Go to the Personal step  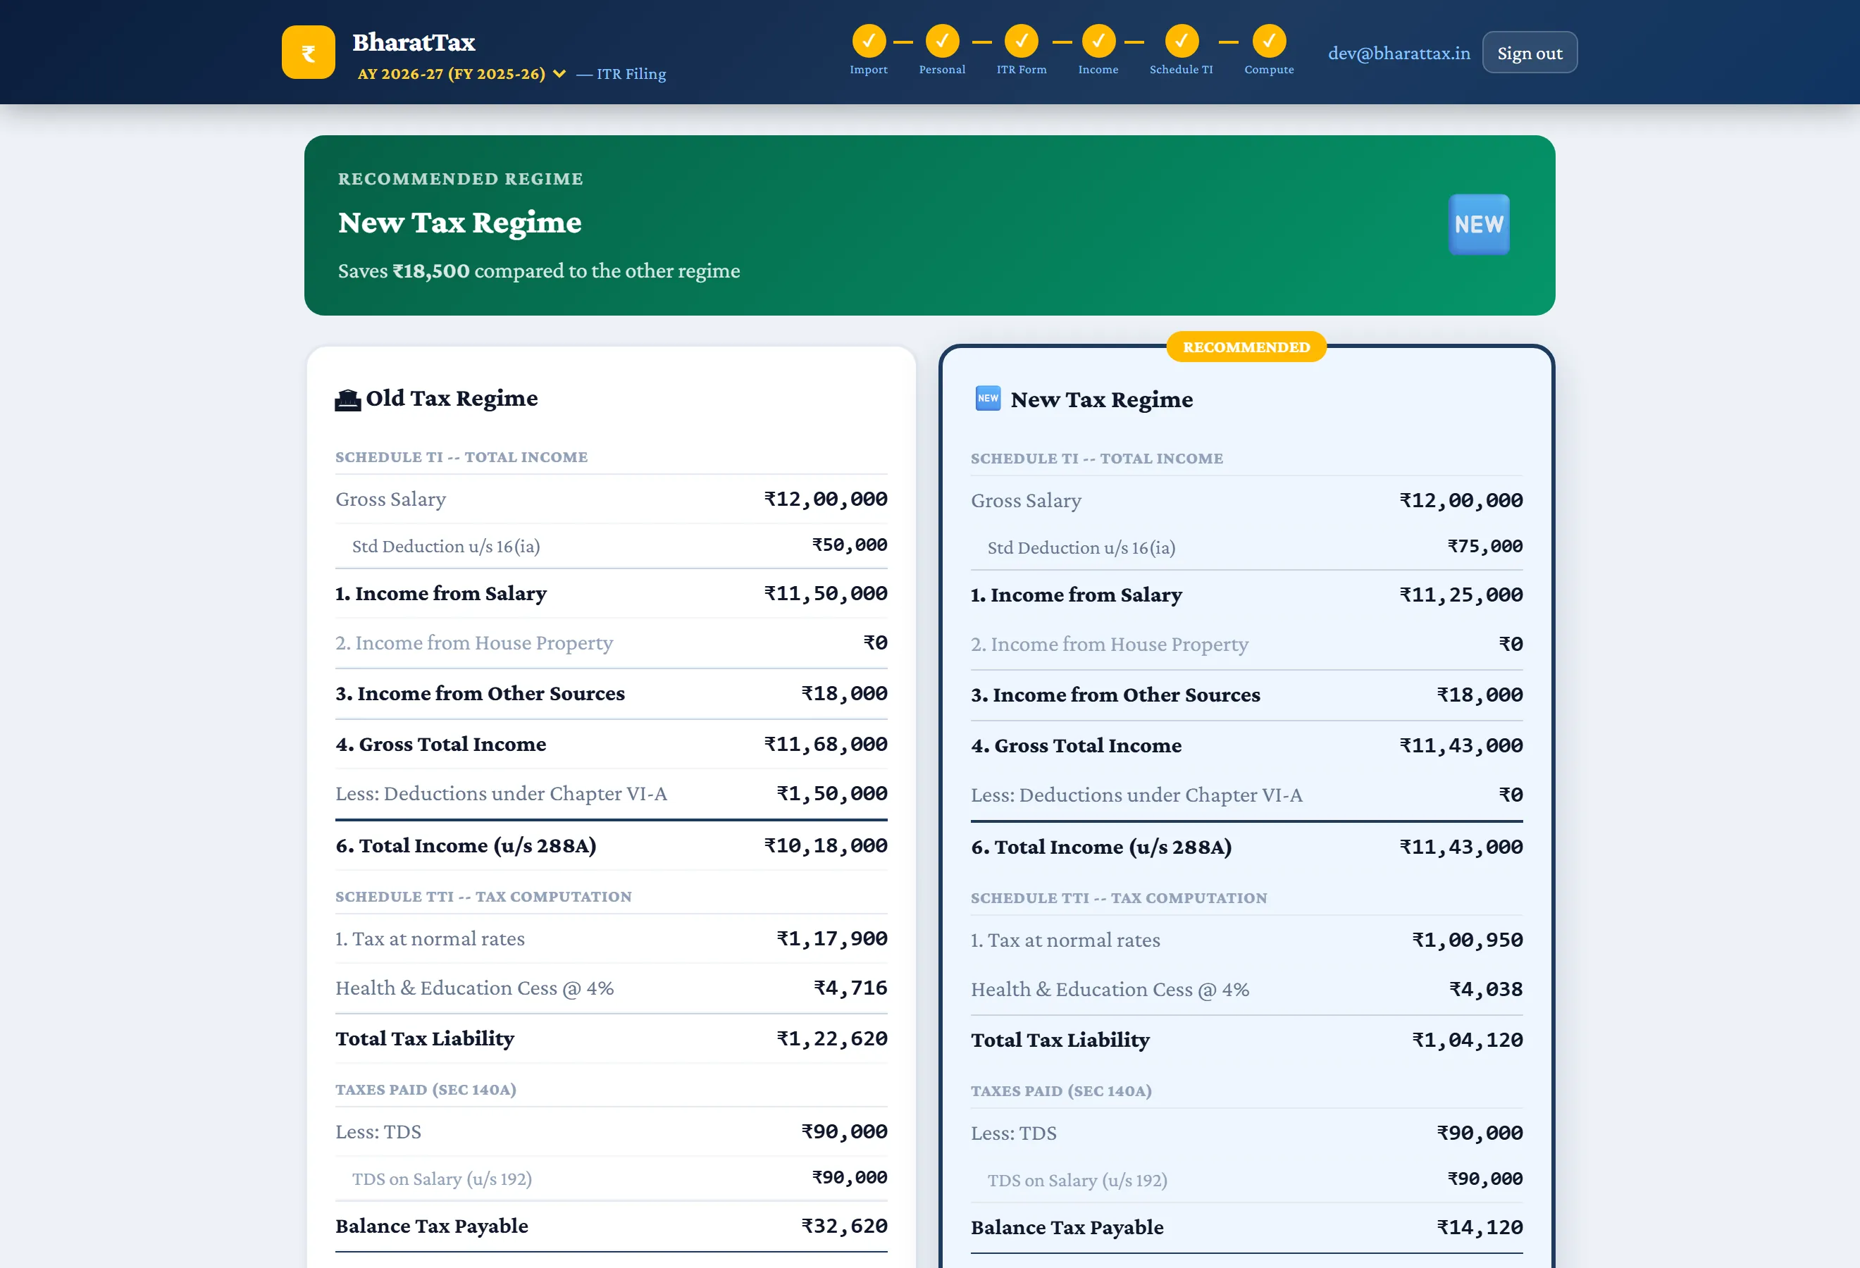pos(942,49)
